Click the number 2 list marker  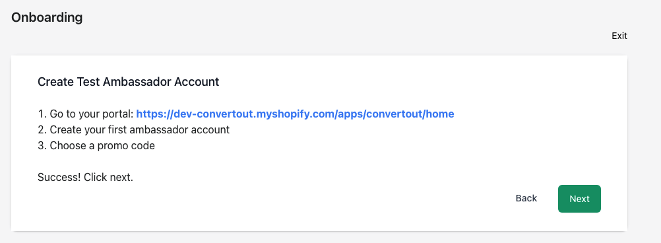(42, 129)
